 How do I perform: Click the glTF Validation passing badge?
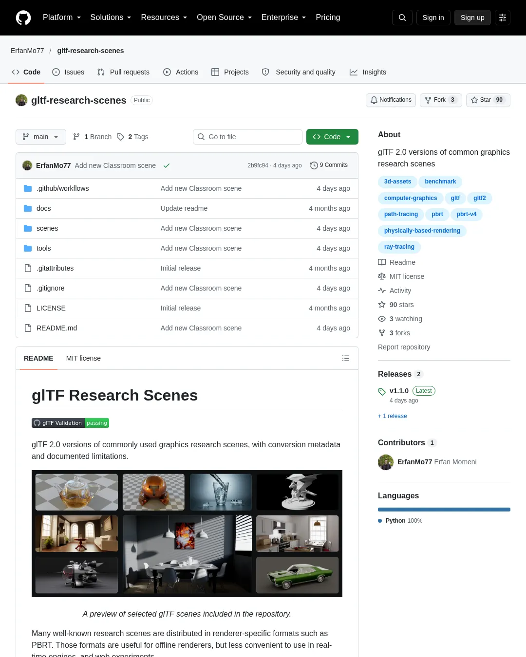(x=70, y=423)
